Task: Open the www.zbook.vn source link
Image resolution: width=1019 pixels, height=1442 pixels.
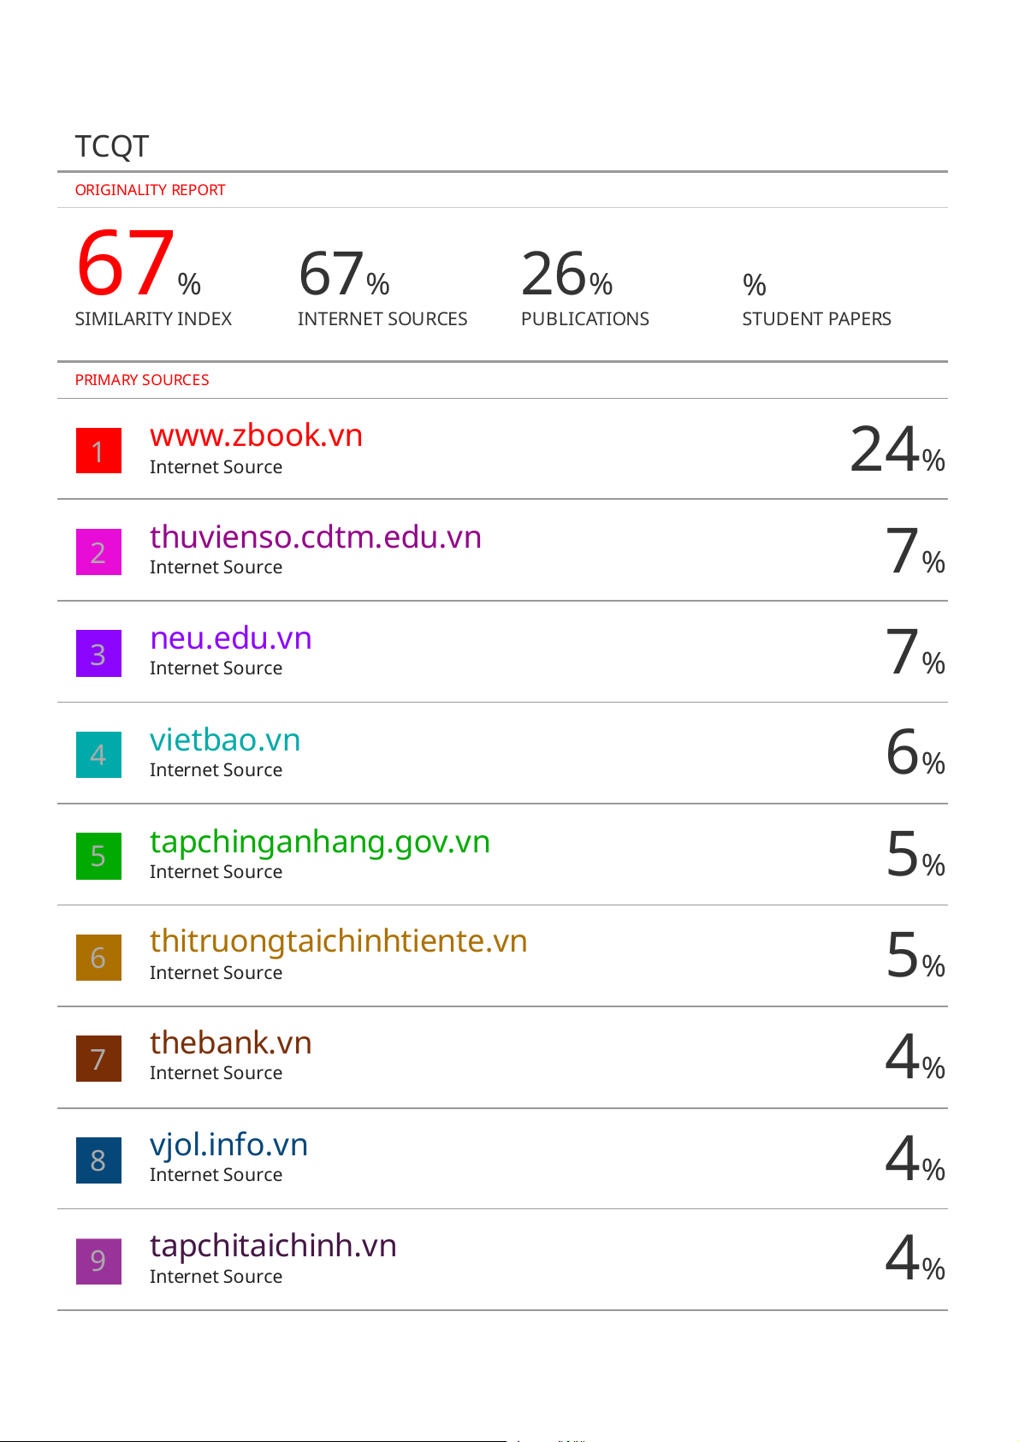Action: 256,436
